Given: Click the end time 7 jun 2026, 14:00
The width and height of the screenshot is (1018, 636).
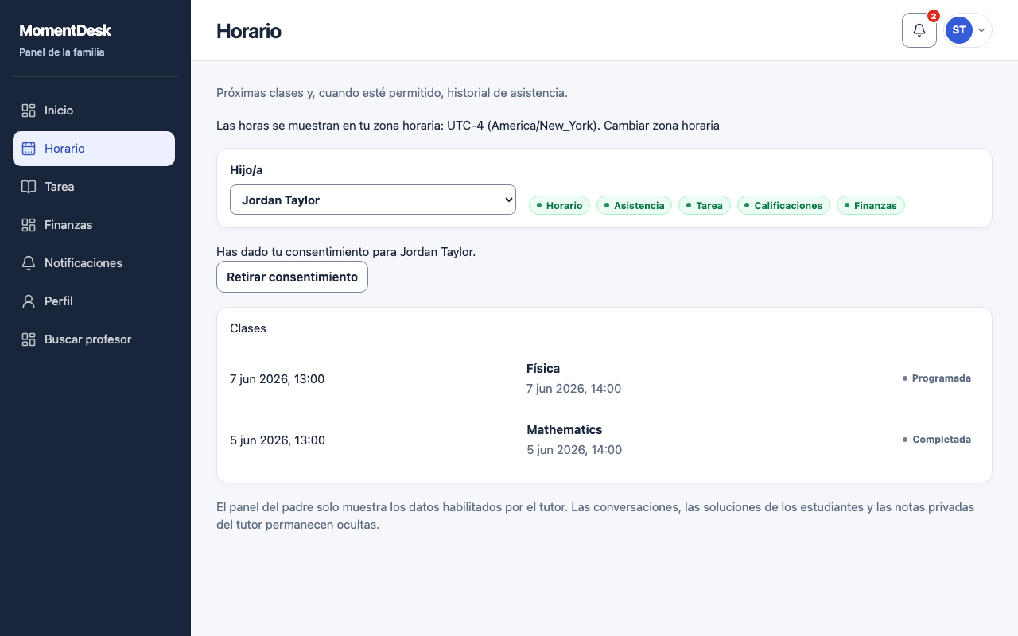Looking at the screenshot, I should tap(574, 389).
